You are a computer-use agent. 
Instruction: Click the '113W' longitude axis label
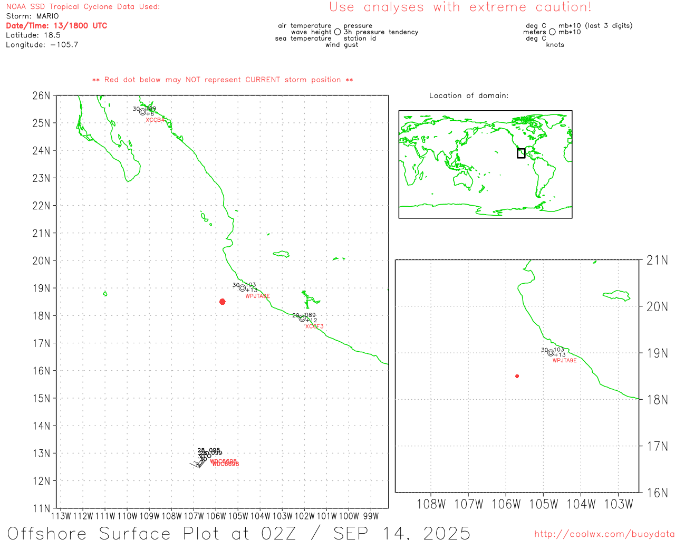click(61, 516)
